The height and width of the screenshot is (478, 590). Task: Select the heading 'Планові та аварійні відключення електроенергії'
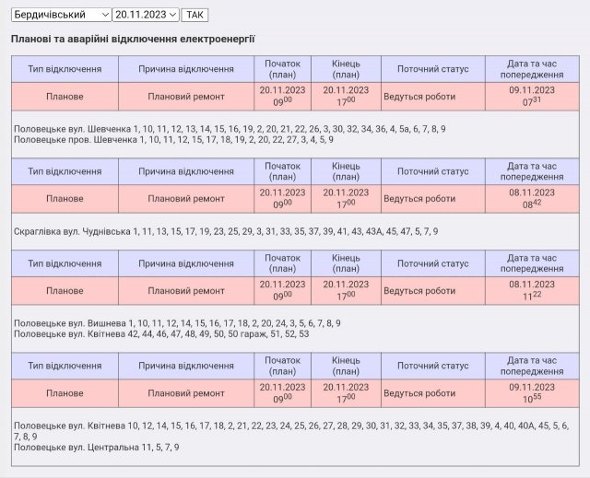[133, 39]
